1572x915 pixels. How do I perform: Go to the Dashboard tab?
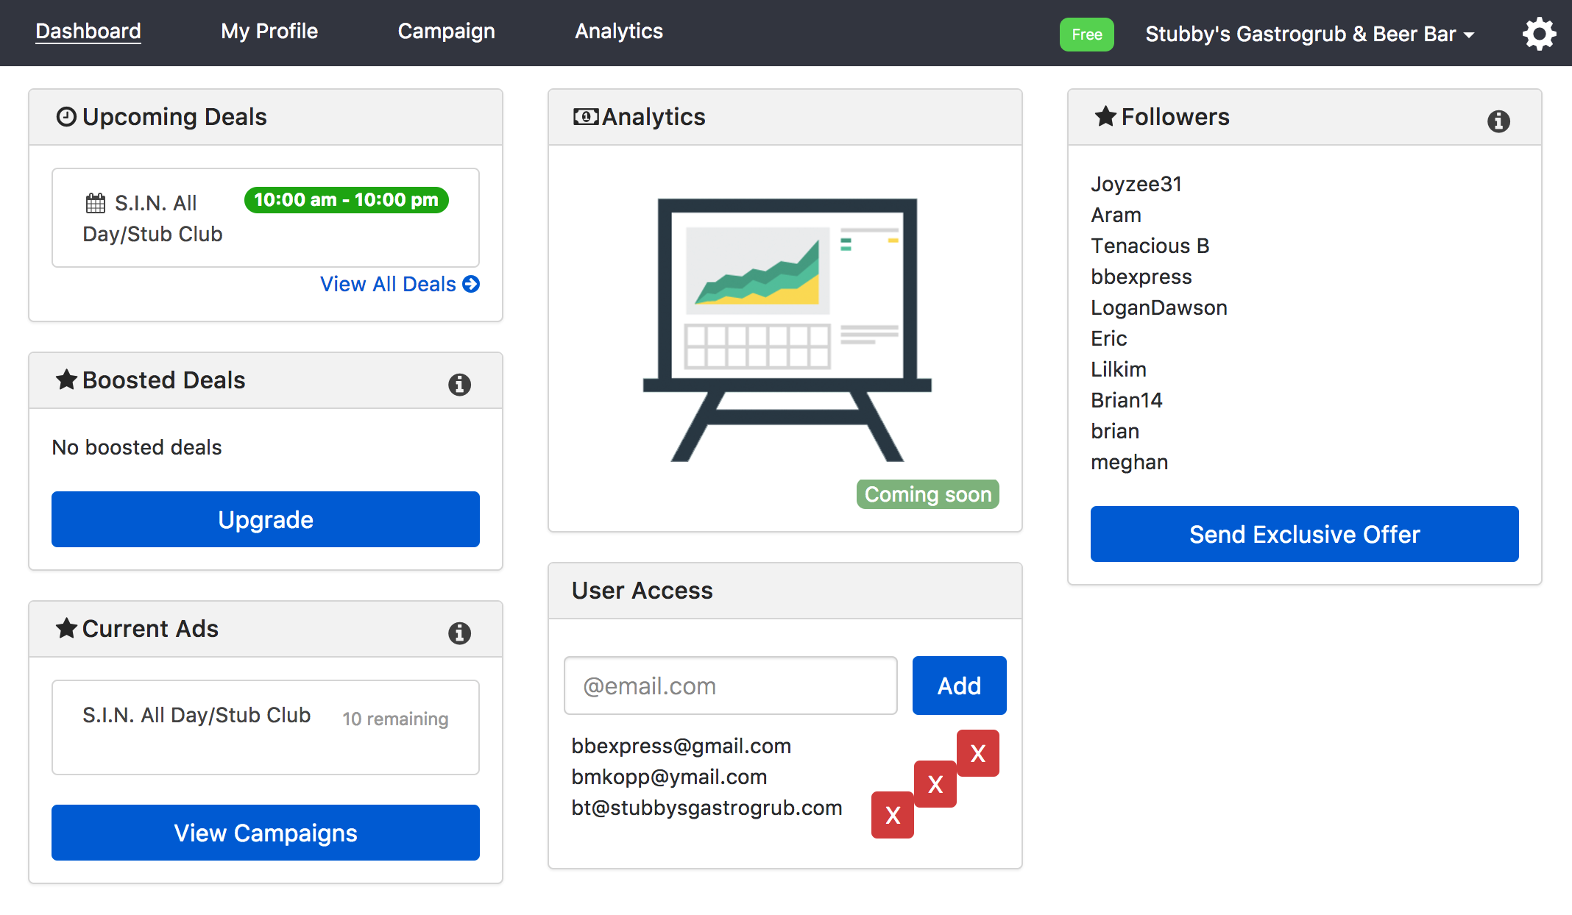88,31
